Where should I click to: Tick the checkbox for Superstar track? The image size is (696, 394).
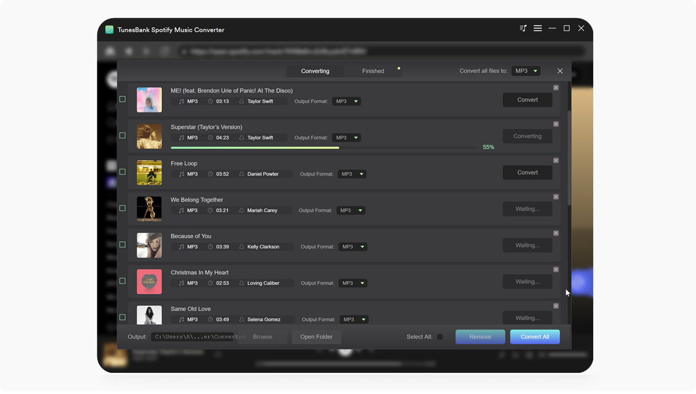tap(122, 136)
